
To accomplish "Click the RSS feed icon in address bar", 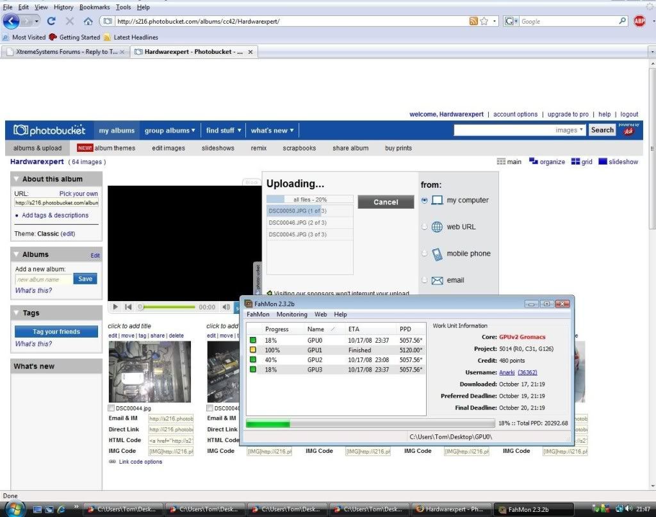I will click(x=473, y=21).
